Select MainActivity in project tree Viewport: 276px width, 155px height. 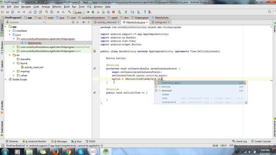point(34,43)
